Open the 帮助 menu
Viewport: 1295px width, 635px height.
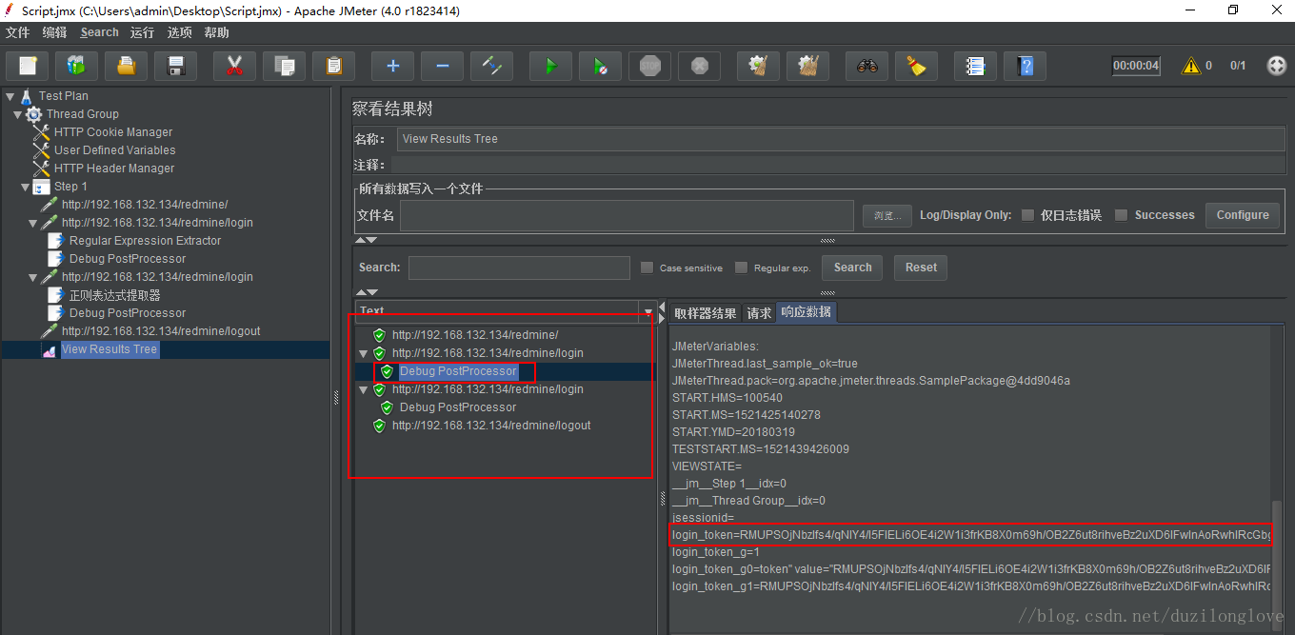(217, 32)
